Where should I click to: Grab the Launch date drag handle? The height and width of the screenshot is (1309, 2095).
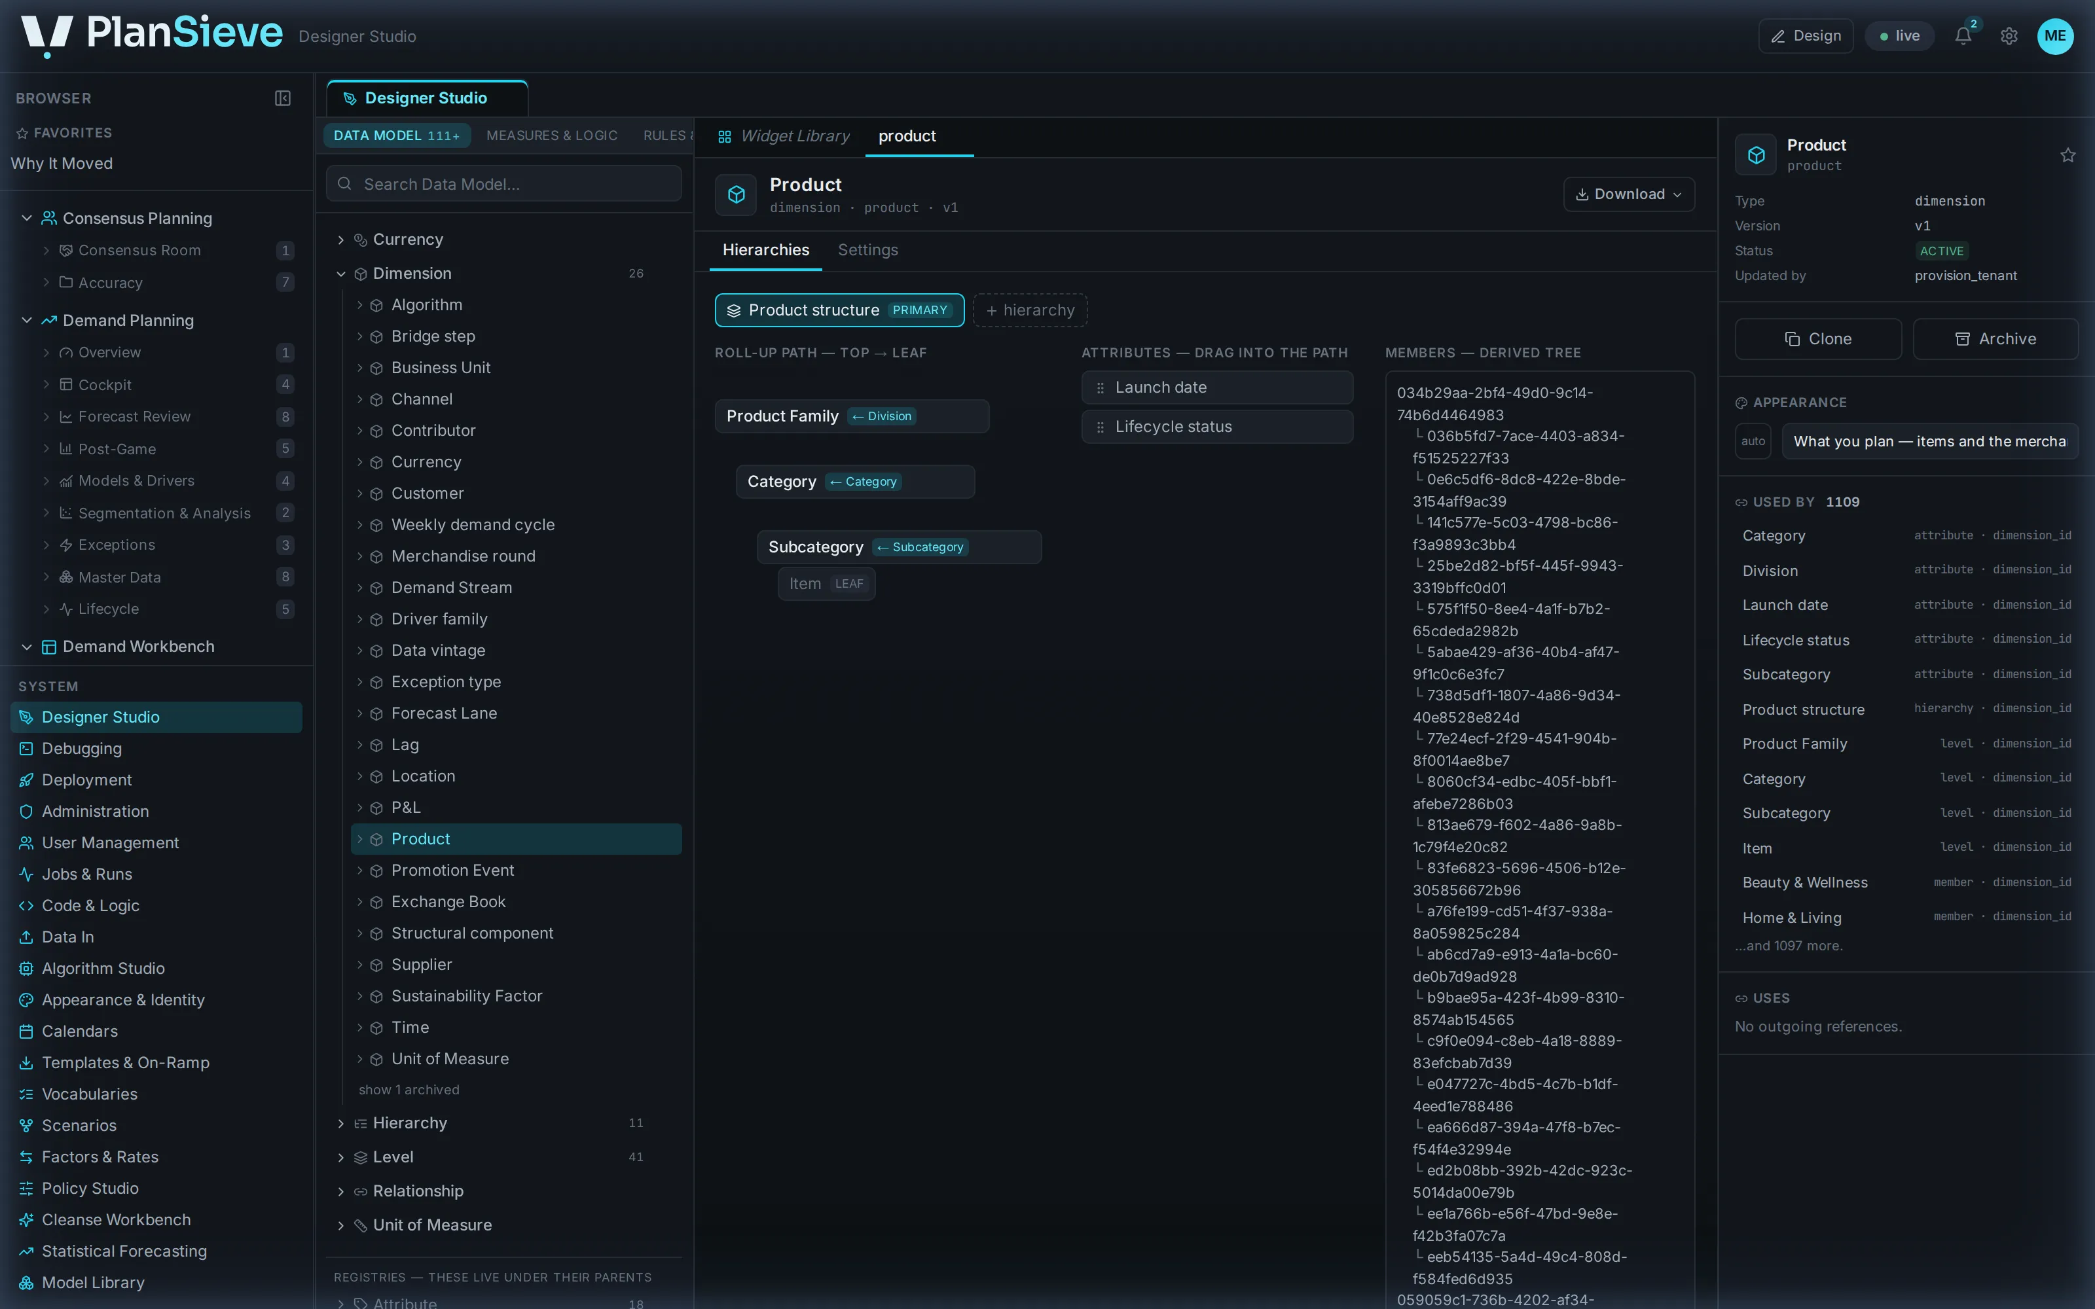coord(1099,388)
